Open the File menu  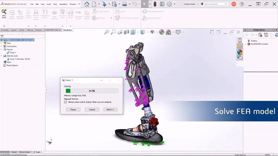(32, 4)
